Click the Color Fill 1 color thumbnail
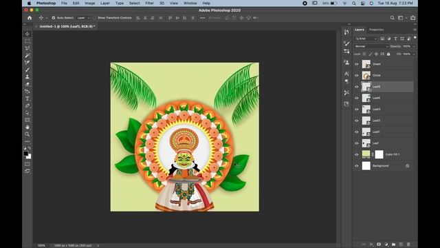The image size is (440, 248). pos(366,154)
